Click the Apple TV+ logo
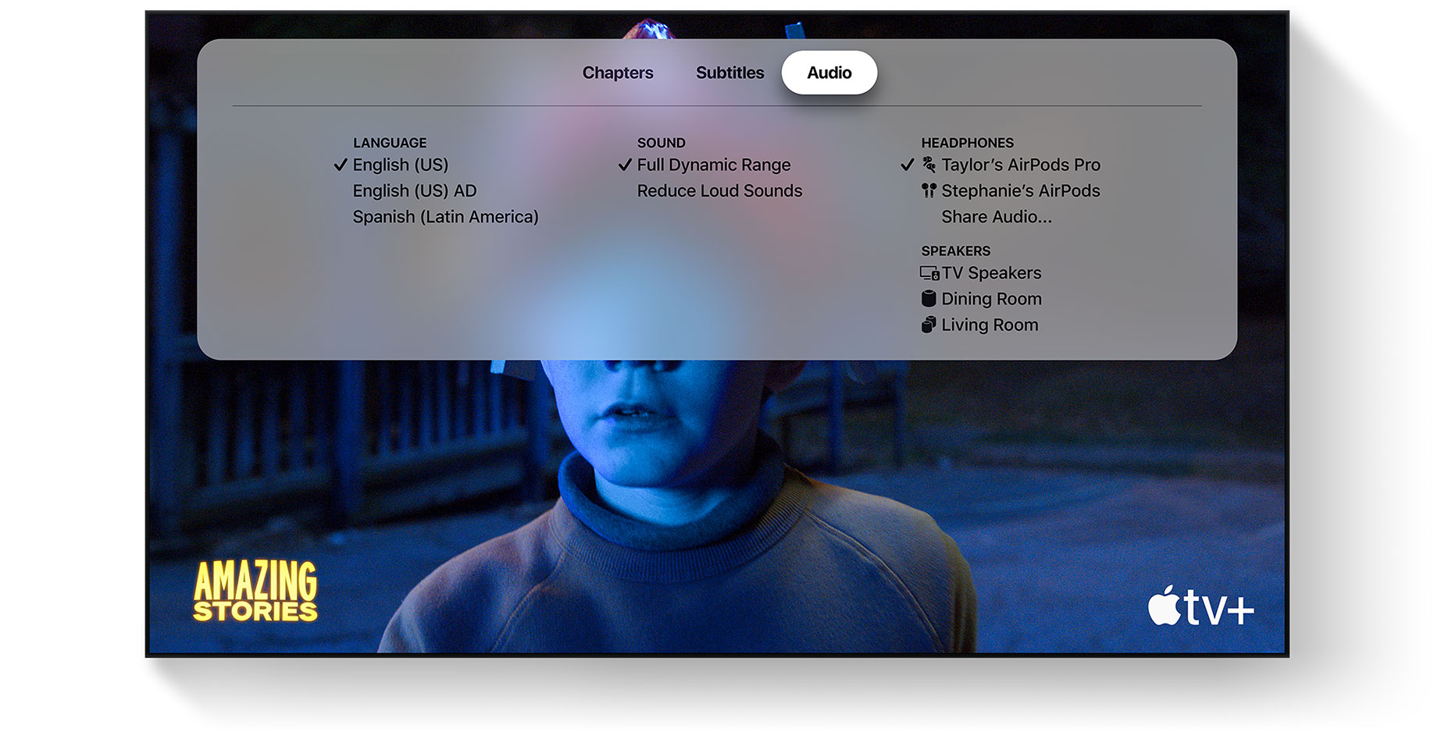1434x732 pixels. tap(1200, 606)
